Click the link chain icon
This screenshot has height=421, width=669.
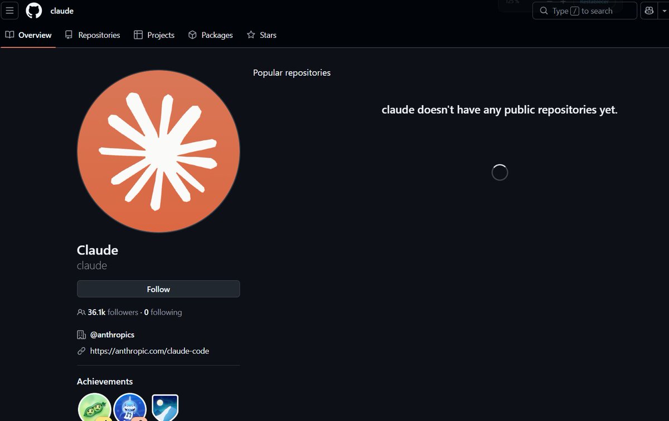(81, 351)
